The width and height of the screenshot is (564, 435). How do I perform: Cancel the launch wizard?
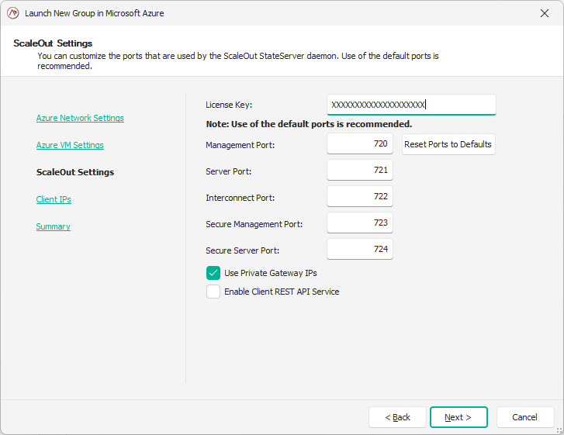pyautogui.click(x=525, y=417)
